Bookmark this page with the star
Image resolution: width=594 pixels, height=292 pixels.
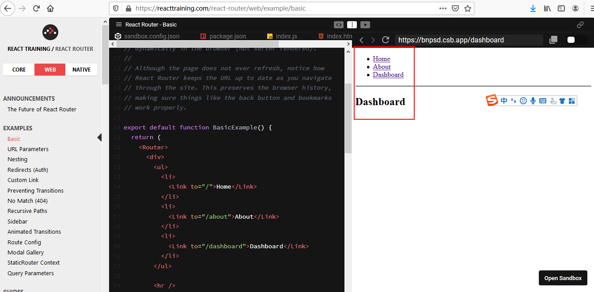468,8
